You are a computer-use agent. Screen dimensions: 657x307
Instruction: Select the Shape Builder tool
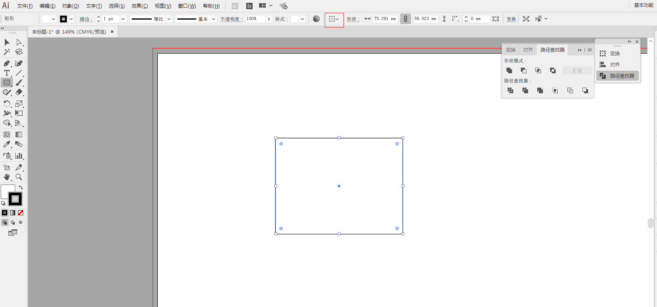coord(7,123)
